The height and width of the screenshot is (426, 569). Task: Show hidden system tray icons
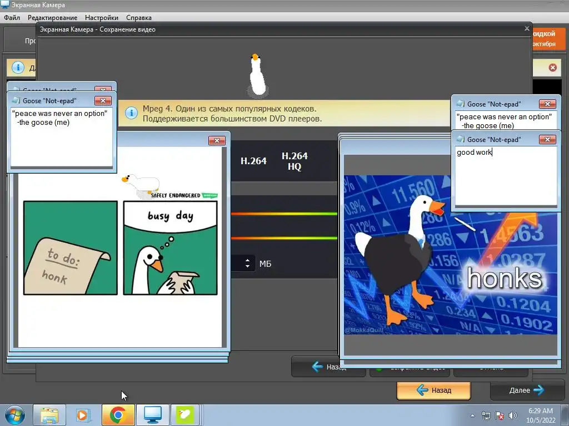[x=472, y=415]
